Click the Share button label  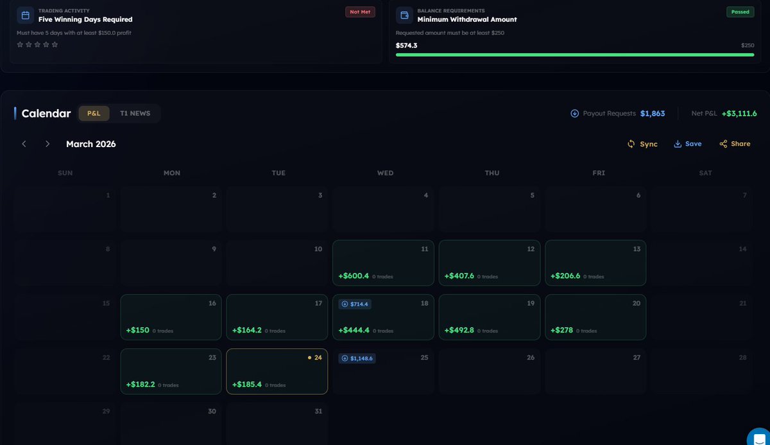[740, 144]
